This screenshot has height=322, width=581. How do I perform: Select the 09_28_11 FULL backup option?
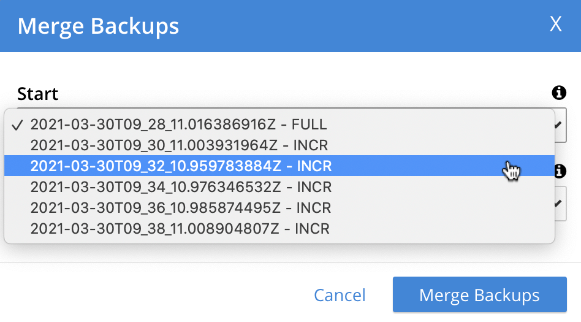coord(178,125)
